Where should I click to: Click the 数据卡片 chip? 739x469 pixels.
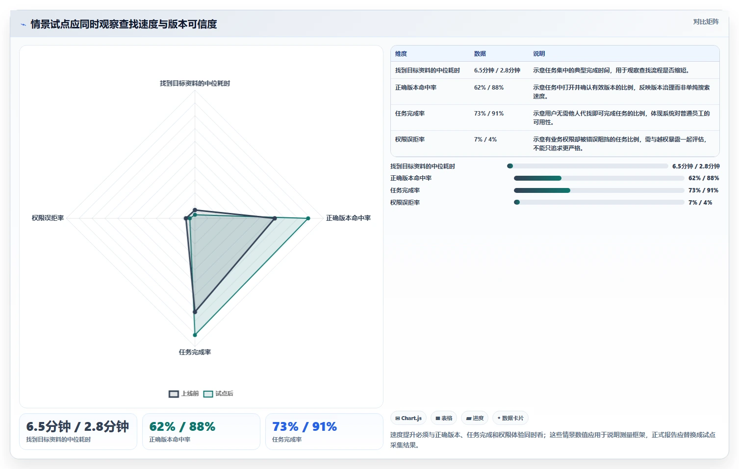(510, 418)
